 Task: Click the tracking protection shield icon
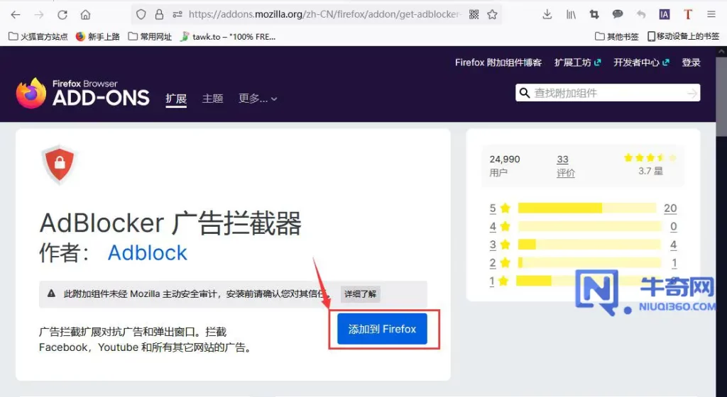pos(141,14)
